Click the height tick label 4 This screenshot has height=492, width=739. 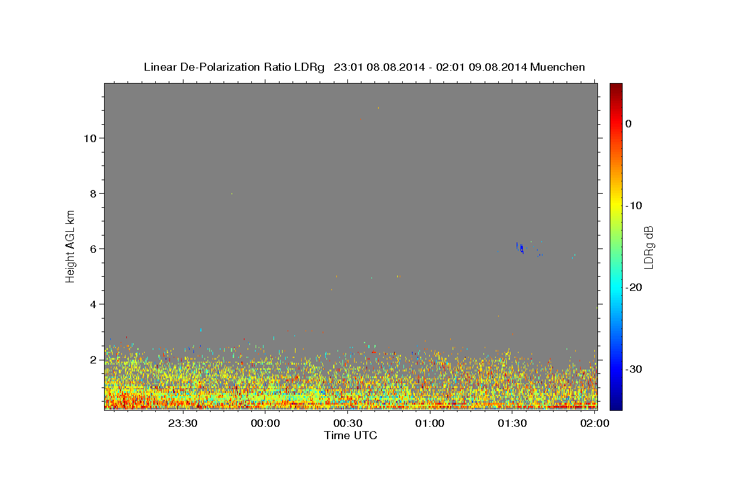(x=92, y=304)
